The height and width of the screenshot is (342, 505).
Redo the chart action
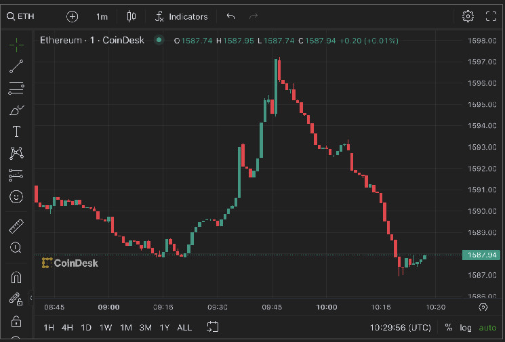tap(254, 16)
